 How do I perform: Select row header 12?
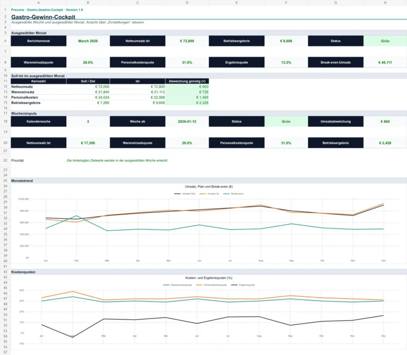5,87
